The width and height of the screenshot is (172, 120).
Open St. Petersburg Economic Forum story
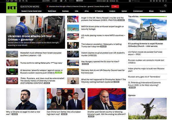tap(144, 84)
